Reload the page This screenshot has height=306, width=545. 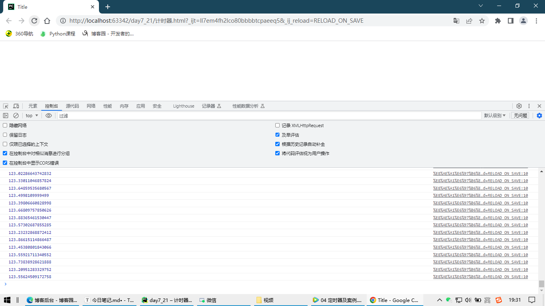34,21
